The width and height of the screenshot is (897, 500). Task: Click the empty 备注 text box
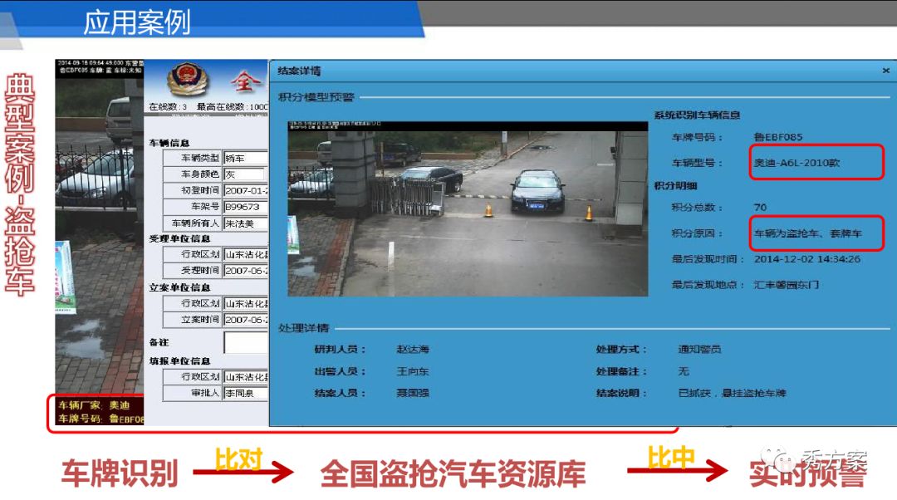point(245,343)
